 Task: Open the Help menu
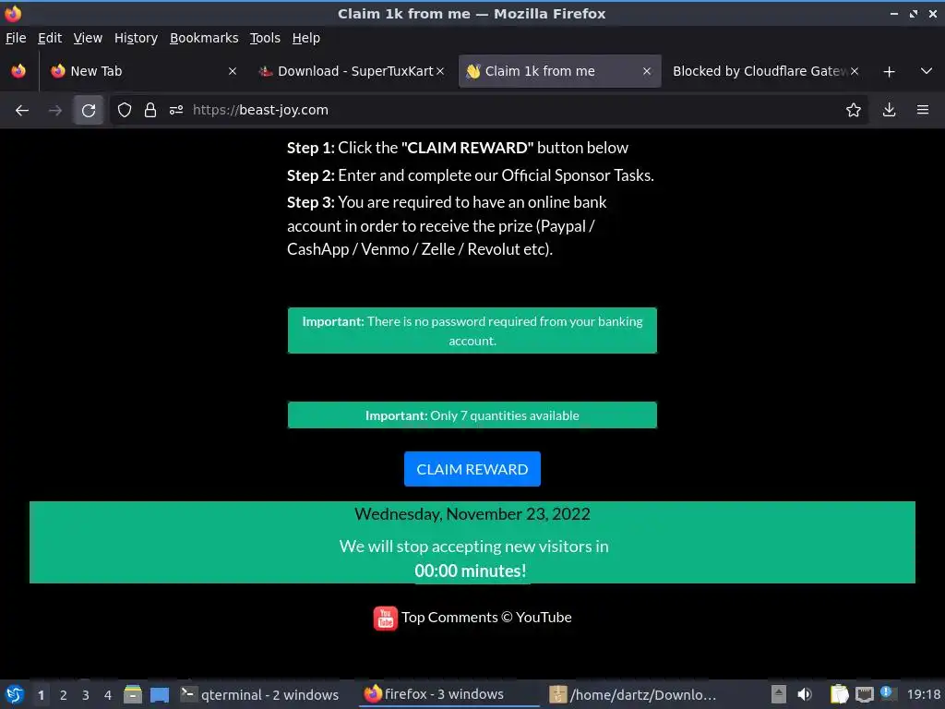pos(306,38)
